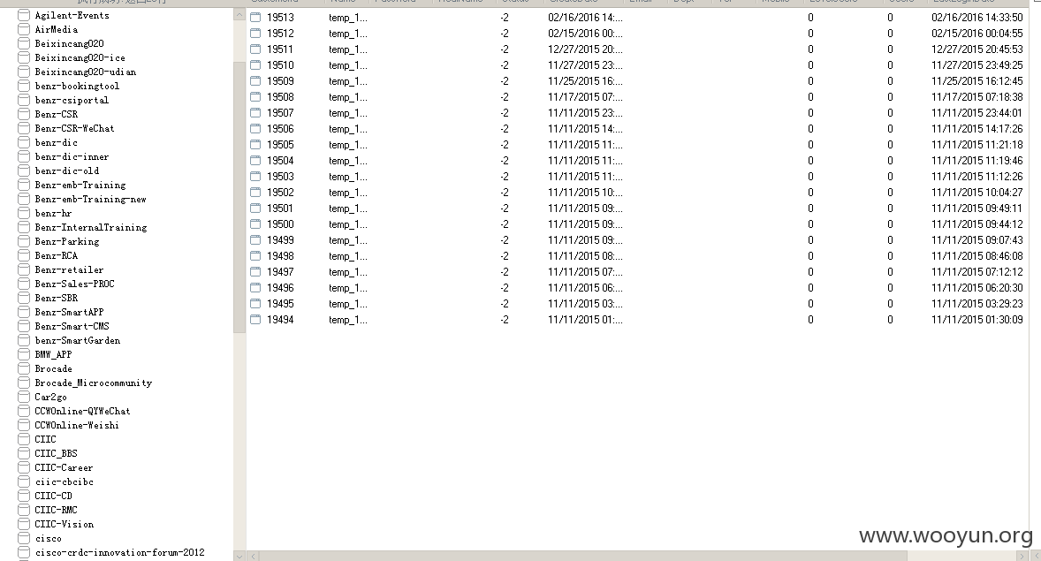The height and width of the screenshot is (561, 1041).
Task: Click the Benz-Parking database icon
Action: 24,241
